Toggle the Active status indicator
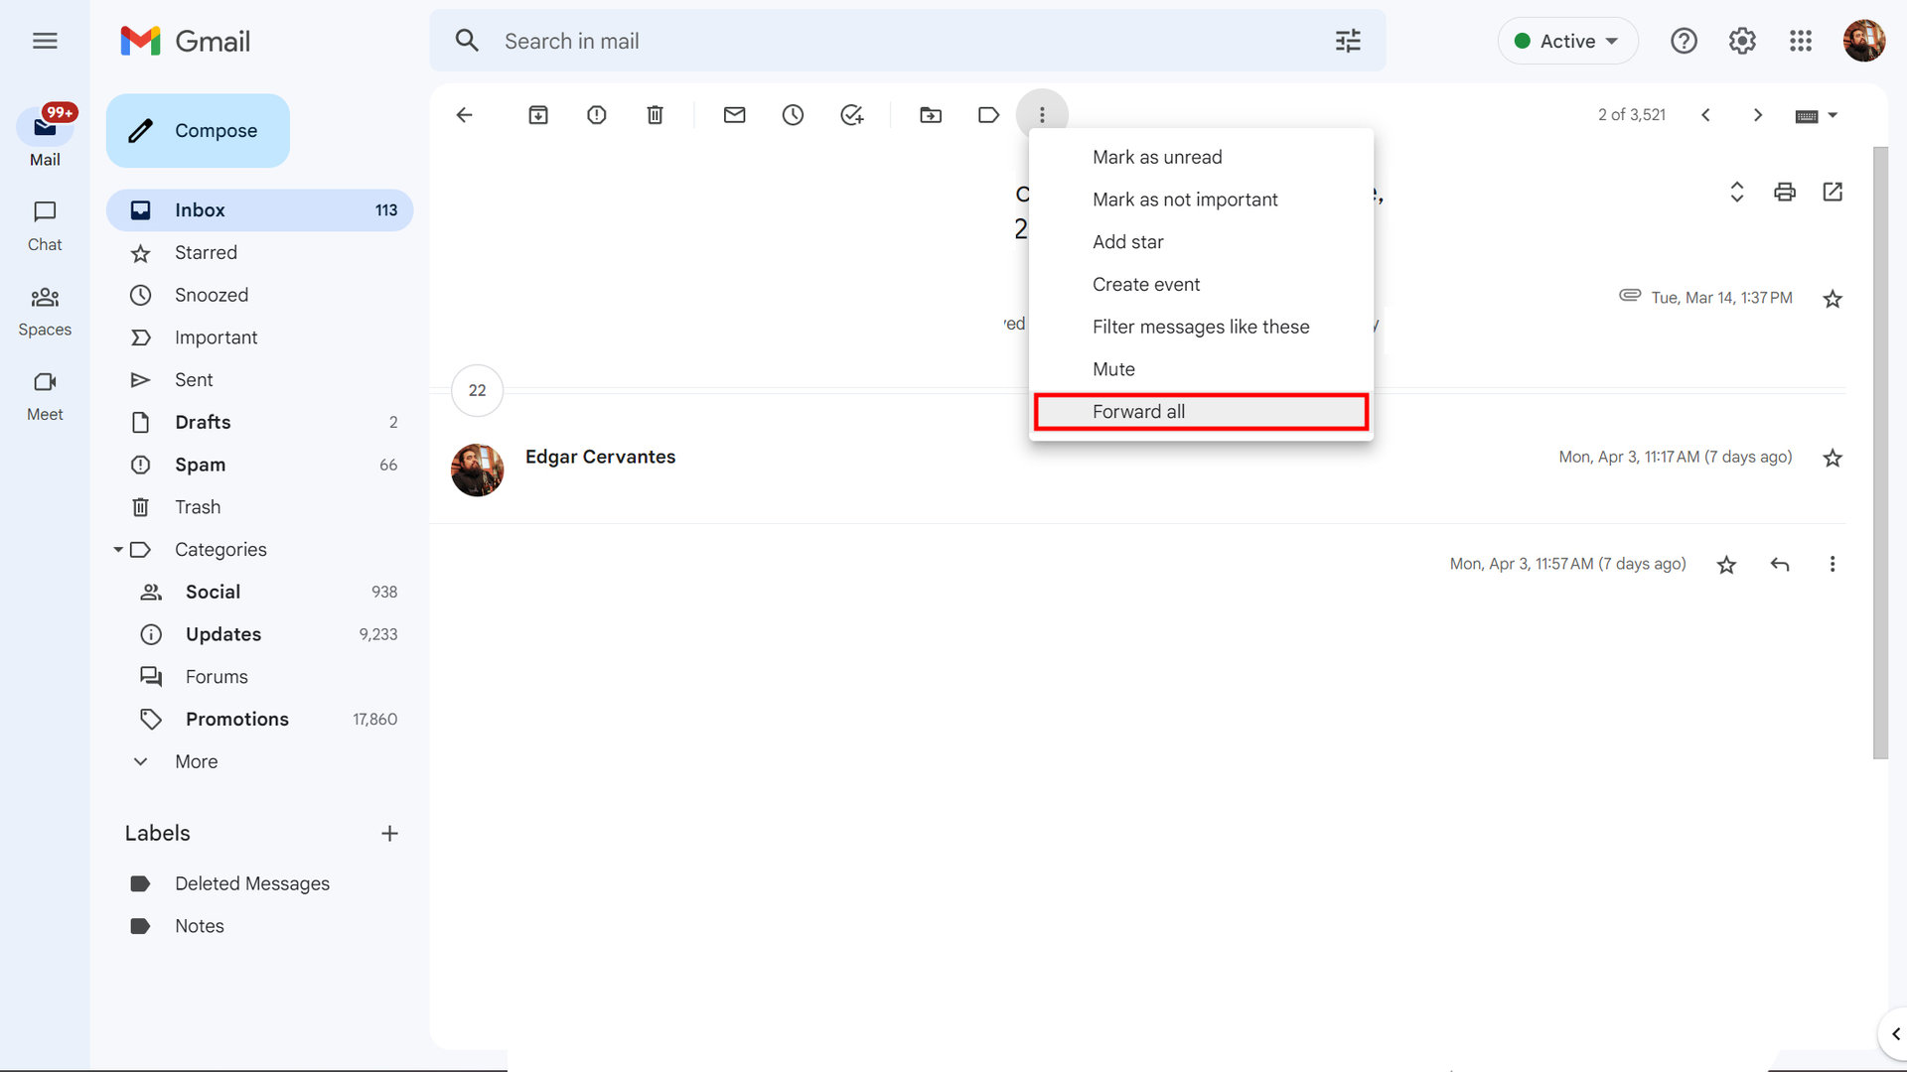This screenshot has width=1907, height=1072. [x=1565, y=41]
